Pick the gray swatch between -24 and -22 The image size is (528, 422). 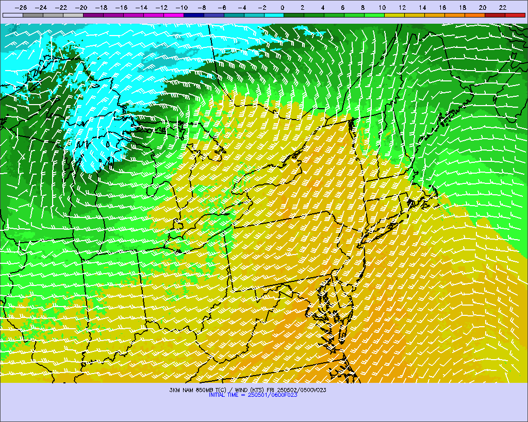(53, 15)
